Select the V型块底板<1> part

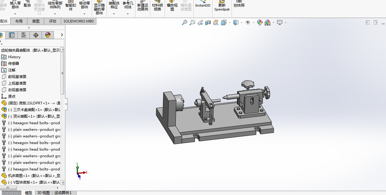(x=31, y=182)
